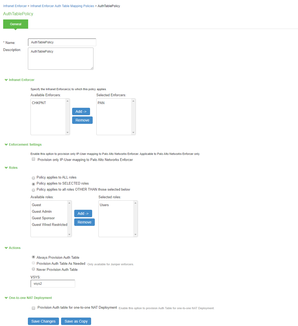Collapse One-to-one NAT Deployment section chevron

[6, 298]
